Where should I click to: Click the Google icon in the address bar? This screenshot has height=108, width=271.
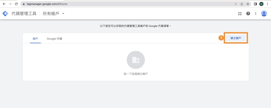236,4
